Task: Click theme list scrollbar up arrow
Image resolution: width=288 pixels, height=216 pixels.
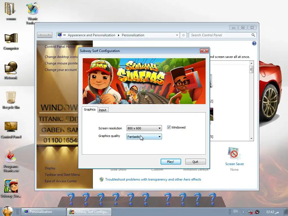Action: click(x=251, y=63)
